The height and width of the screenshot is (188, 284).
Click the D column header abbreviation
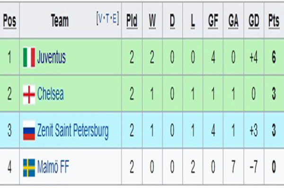pos(172,21)
